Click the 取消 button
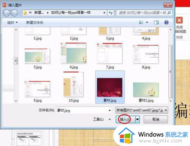Screen dimensions: 190x146 point(156,119)
